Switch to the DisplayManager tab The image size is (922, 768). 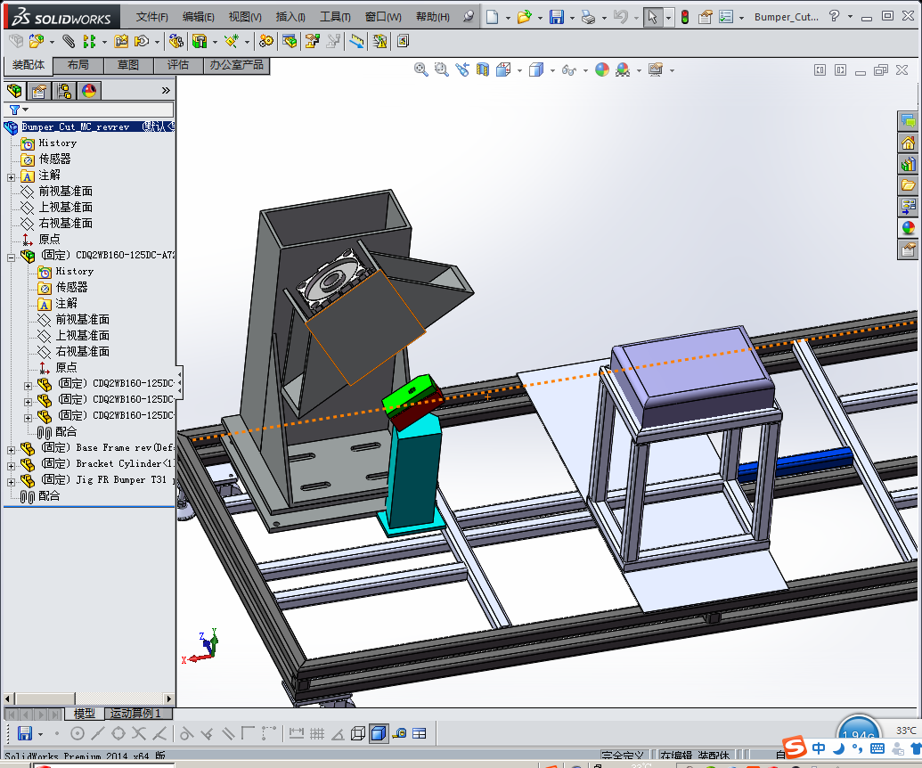(x=89, y=91)
